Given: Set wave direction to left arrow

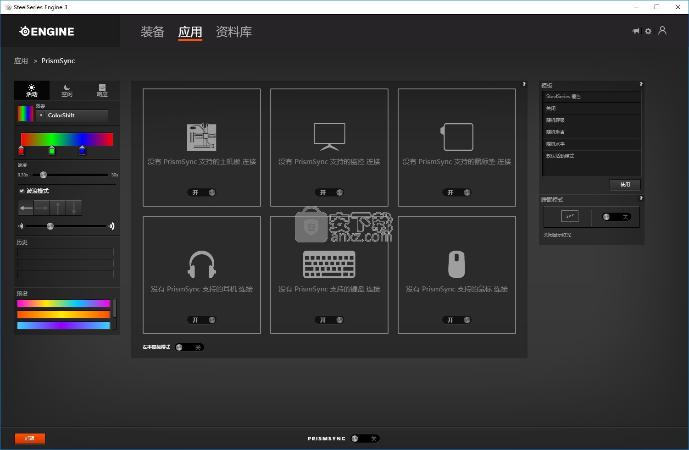Looking at the screenshot, I should coord(26,208).
